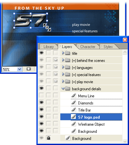Click the play movie menu button in the preview
This screenshot has height=145, width=129.
pyautogui.click(x=81, y=25)
